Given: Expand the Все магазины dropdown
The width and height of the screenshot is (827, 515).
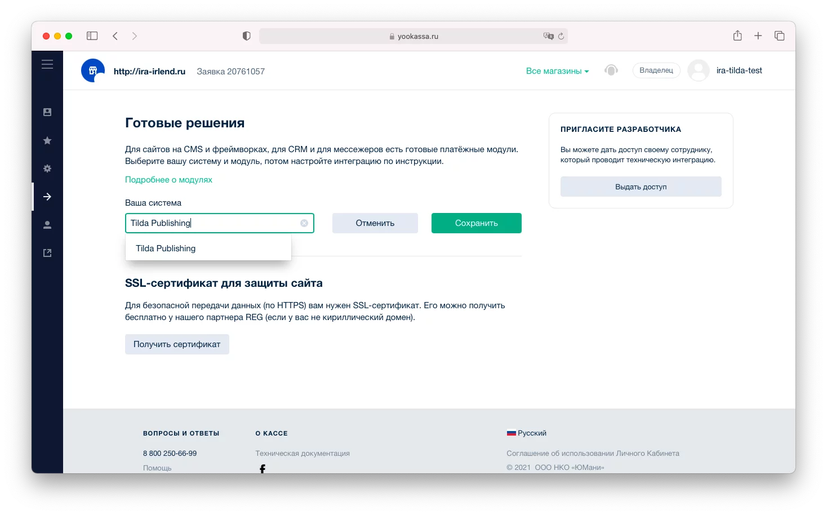Looking at the screenshot, I should pos(557,71).
